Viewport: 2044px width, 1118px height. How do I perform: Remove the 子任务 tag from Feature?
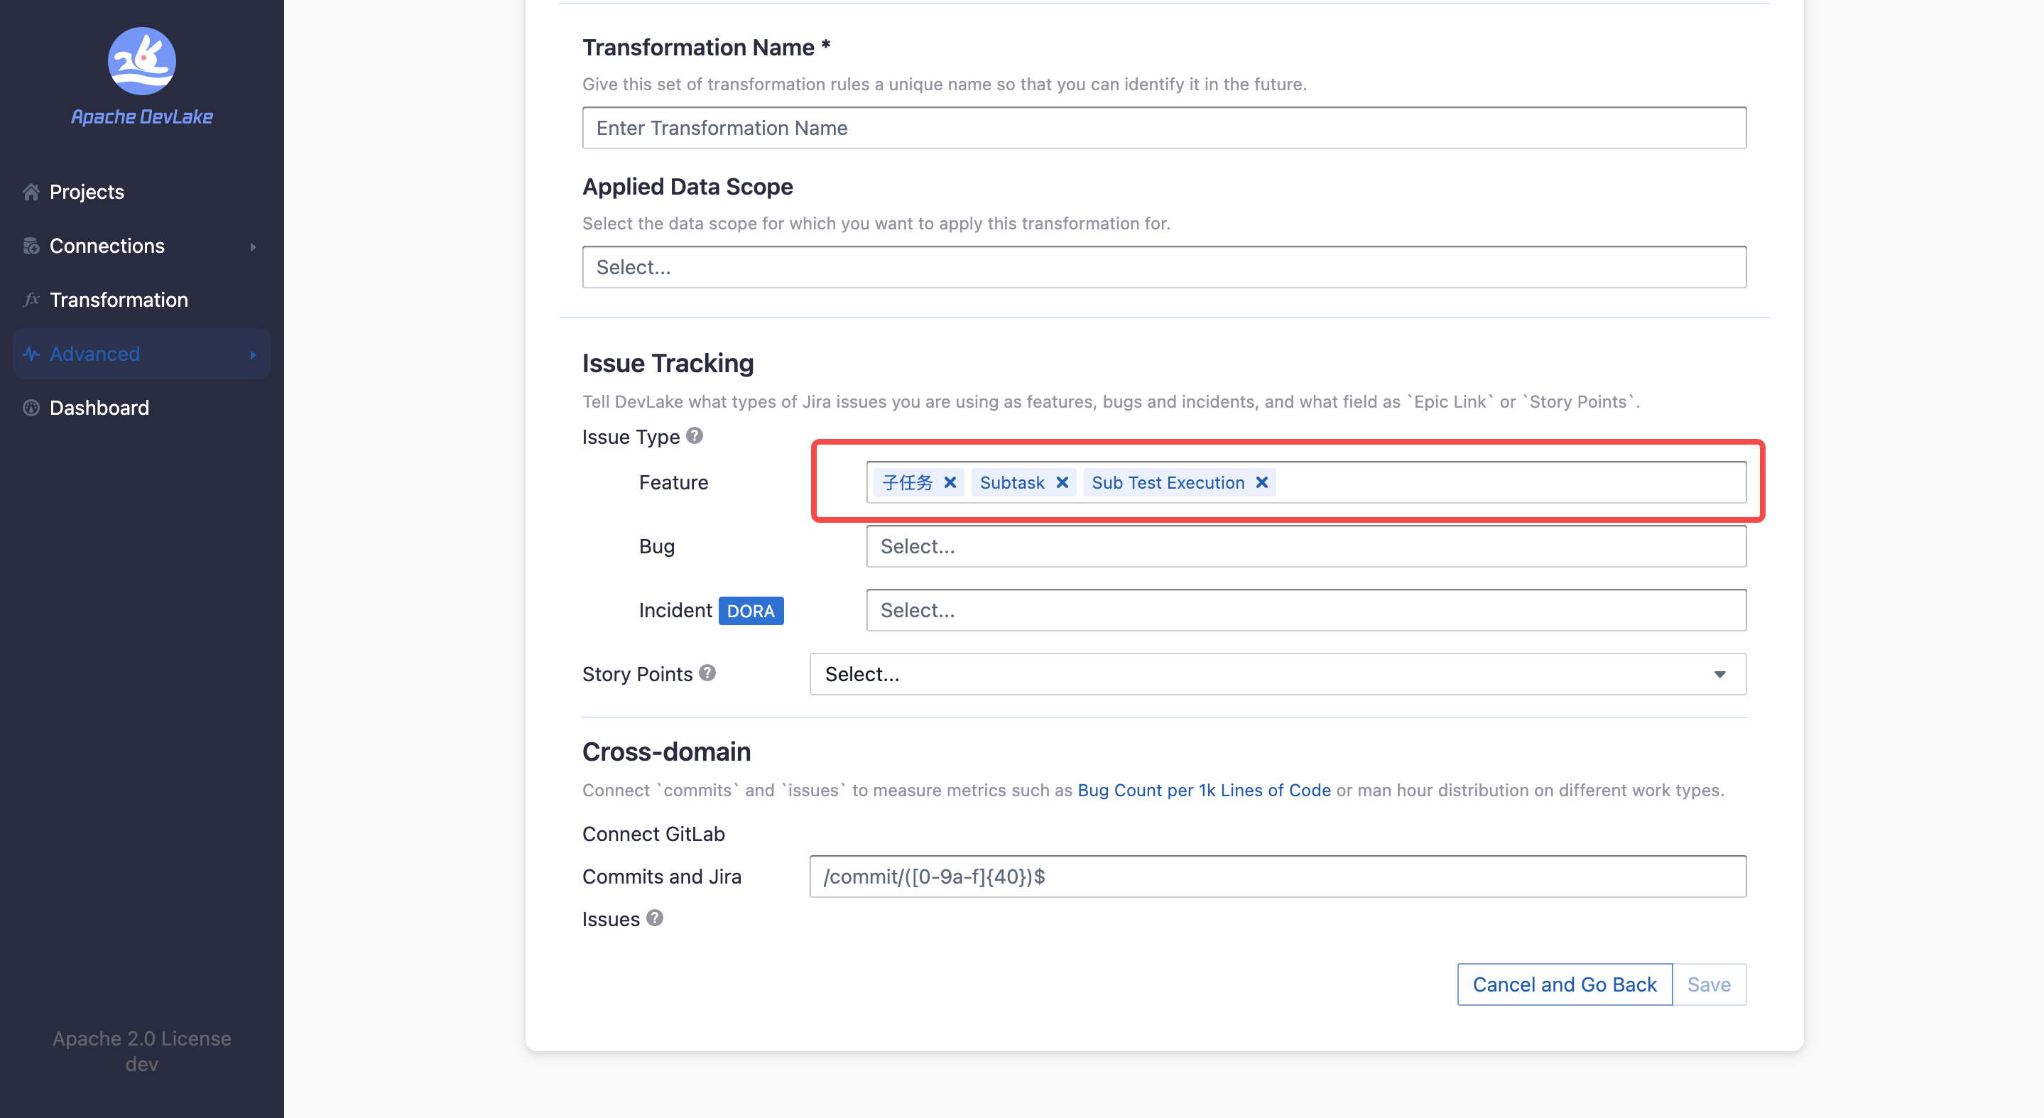pyautogui.click(x=950, y=482)
